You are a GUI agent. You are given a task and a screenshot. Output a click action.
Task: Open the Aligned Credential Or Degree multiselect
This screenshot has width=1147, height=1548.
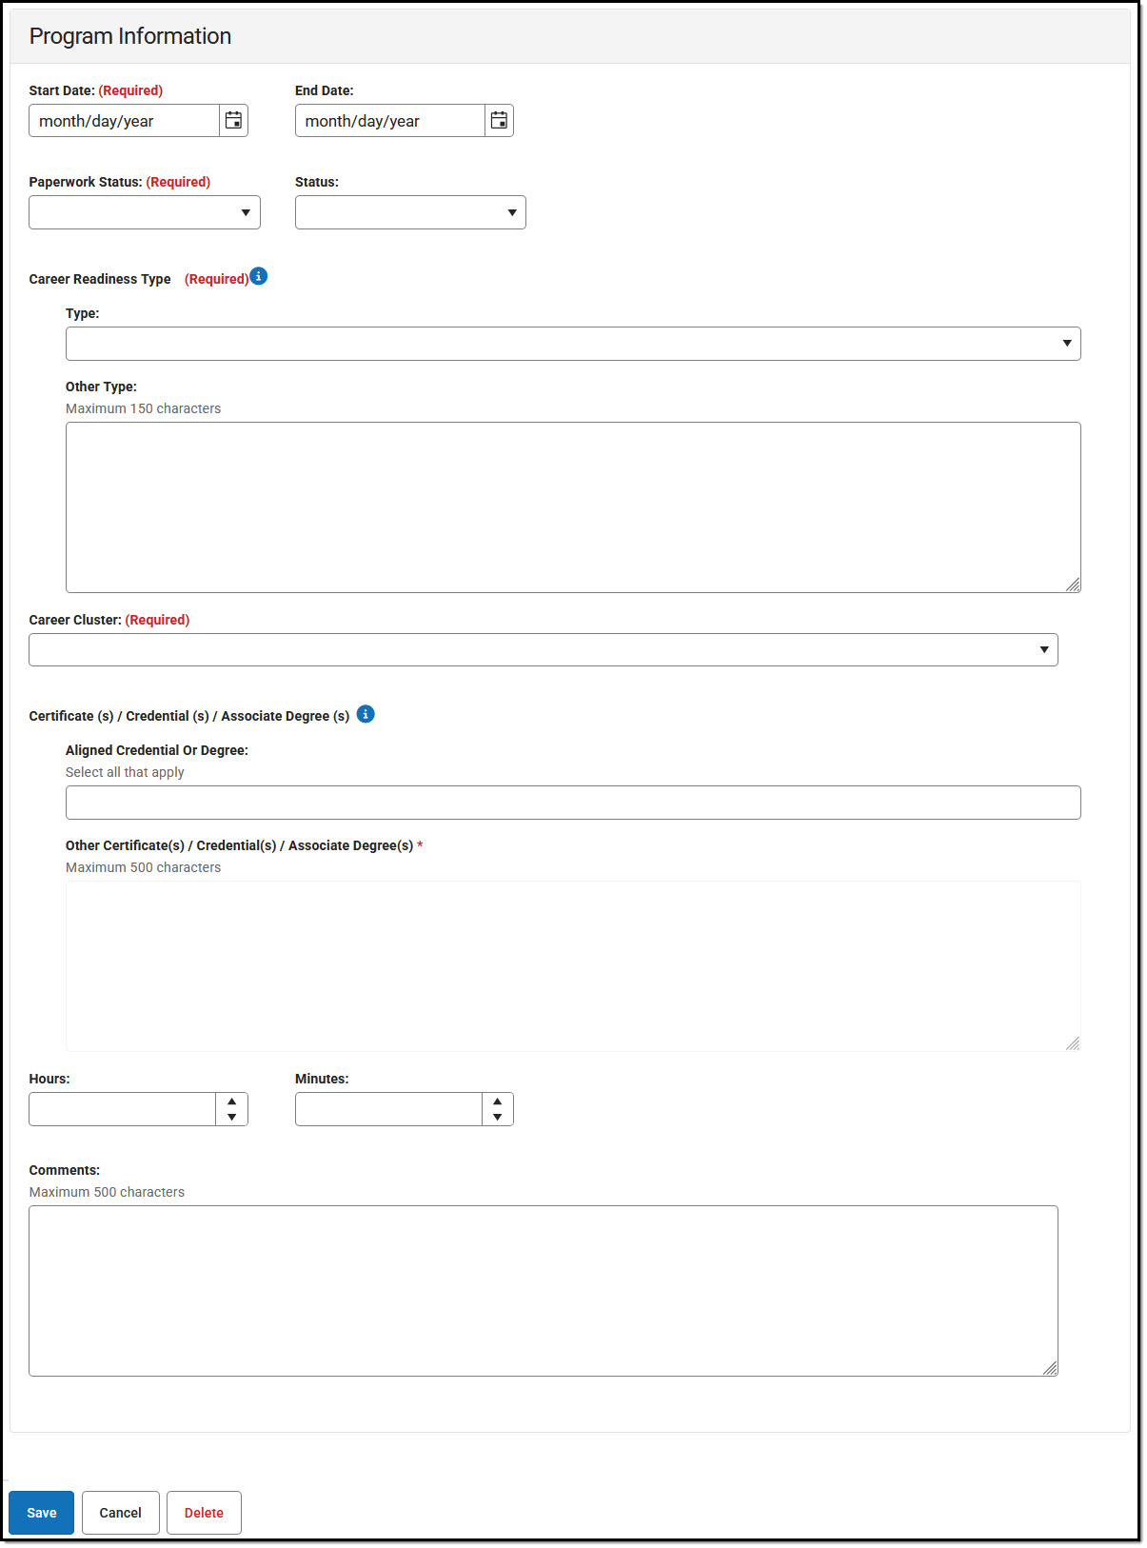coord(573,803)
